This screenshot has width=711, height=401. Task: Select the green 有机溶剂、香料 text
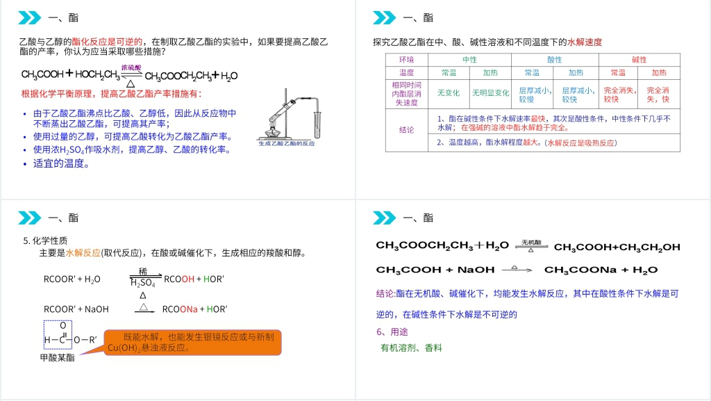411,347
